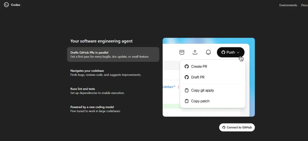Screen dimensions: 308x141
Task: Click "Fine-tuned to work in large codebases" text
Action: (95, 111)
